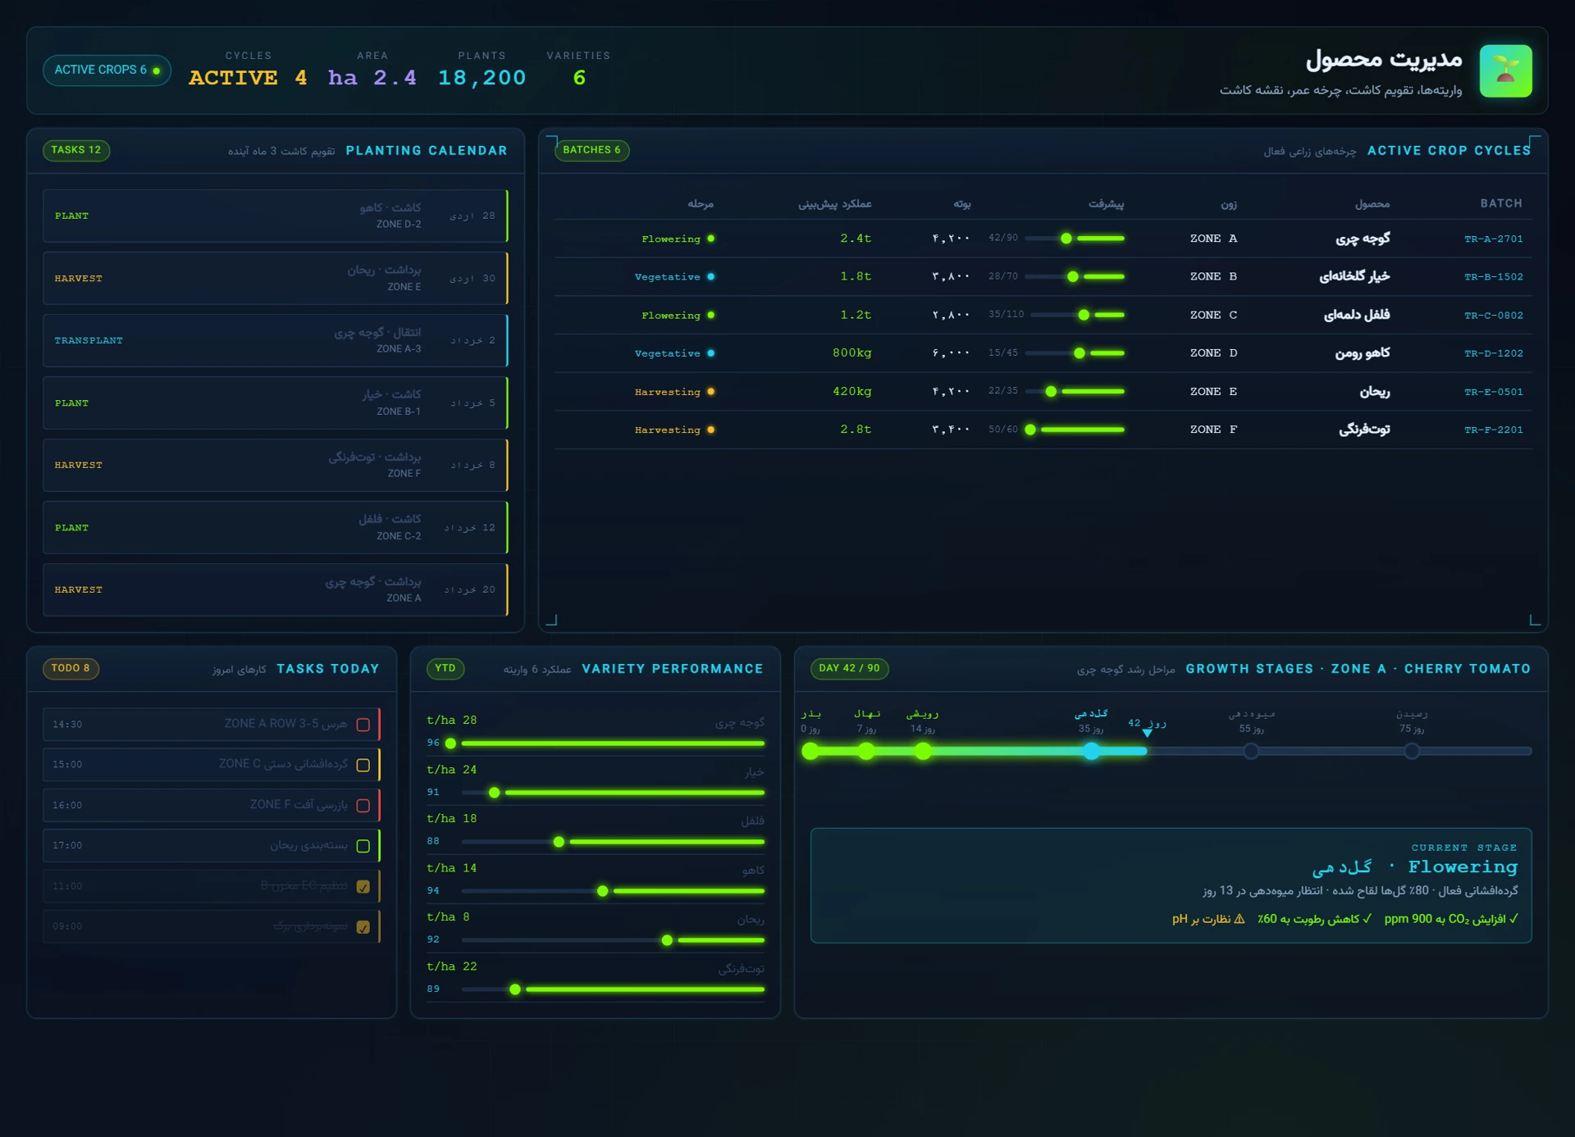Tick the ZONE C hand pollination checkbox

(x=363, y=765)
